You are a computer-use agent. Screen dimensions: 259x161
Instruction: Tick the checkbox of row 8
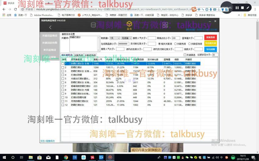(x=63, y=90)
